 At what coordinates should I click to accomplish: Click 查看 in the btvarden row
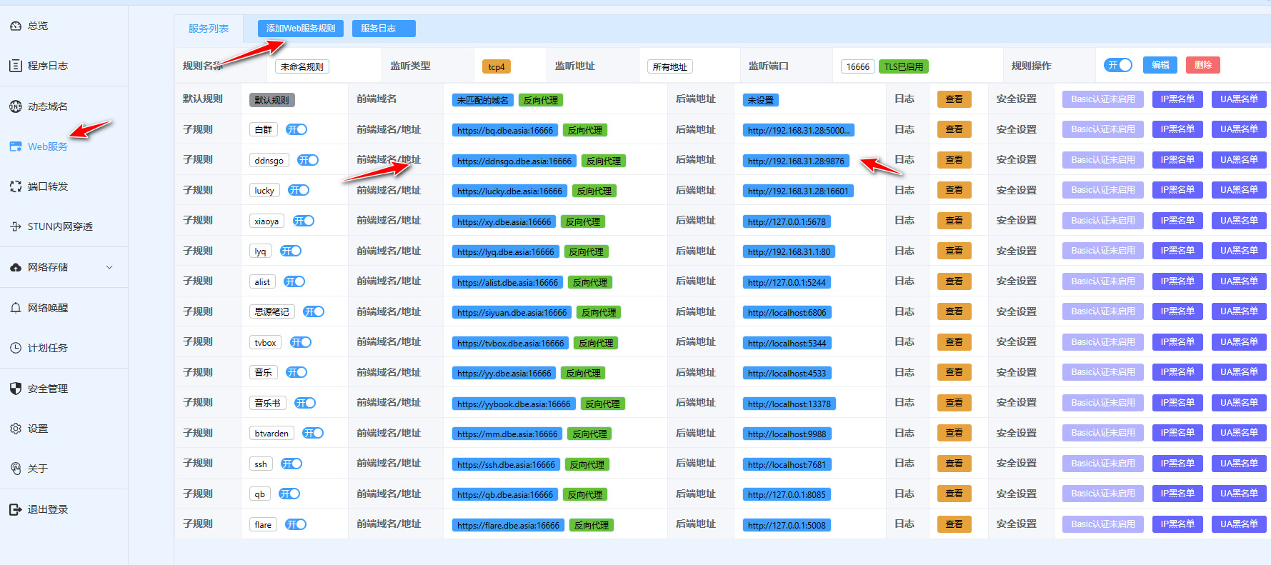pos(955,433)
